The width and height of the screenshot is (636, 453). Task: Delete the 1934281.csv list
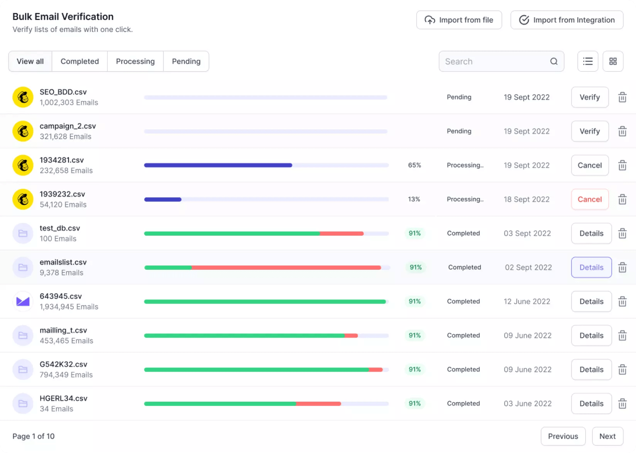coord(622,166)
